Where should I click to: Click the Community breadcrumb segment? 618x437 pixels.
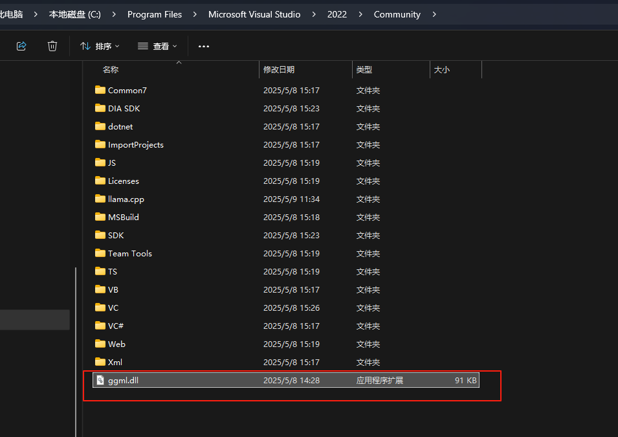(x=397, y=14)
